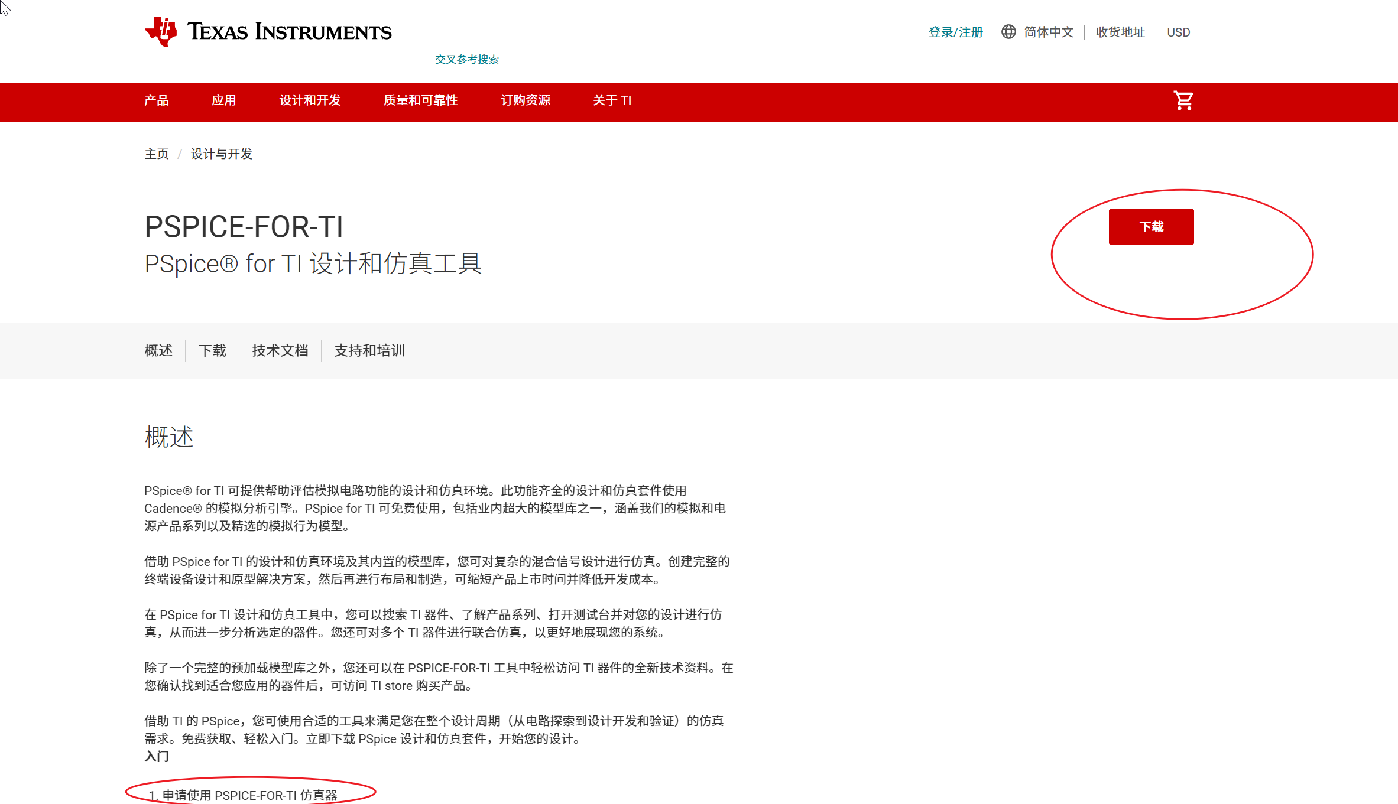Switch to the 技术文档 section tab
Viewport: 1398px width, 804px height.
280,351
